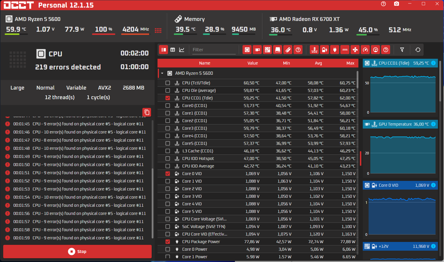Image resolution: width=444 pixels, height=262 pixels.
Task: Click the Memory usage 28.9 % bar
Action: (215, 34)
